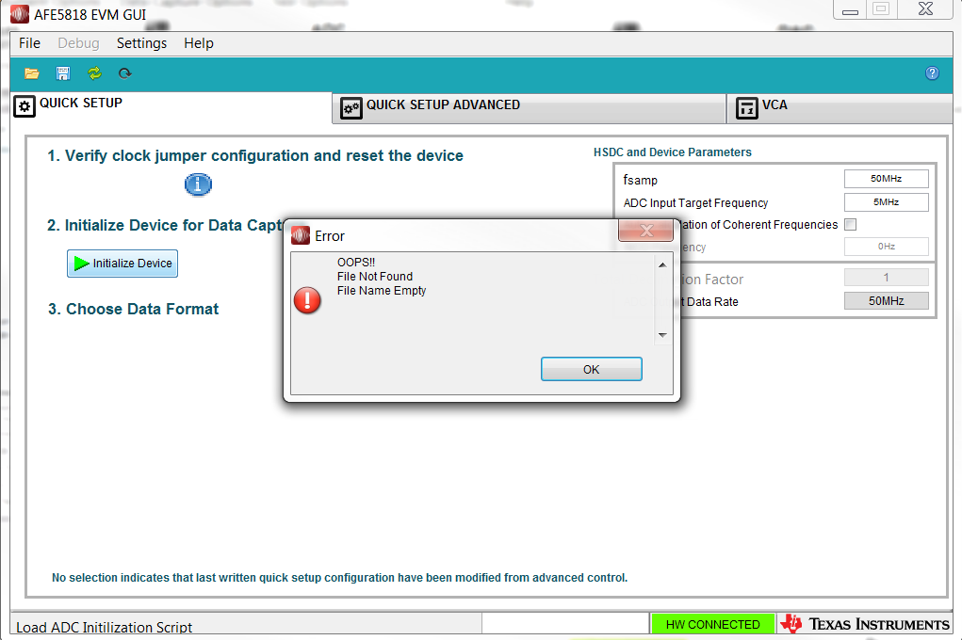Click the 'No selection indicates' note text

pos(339,578)
